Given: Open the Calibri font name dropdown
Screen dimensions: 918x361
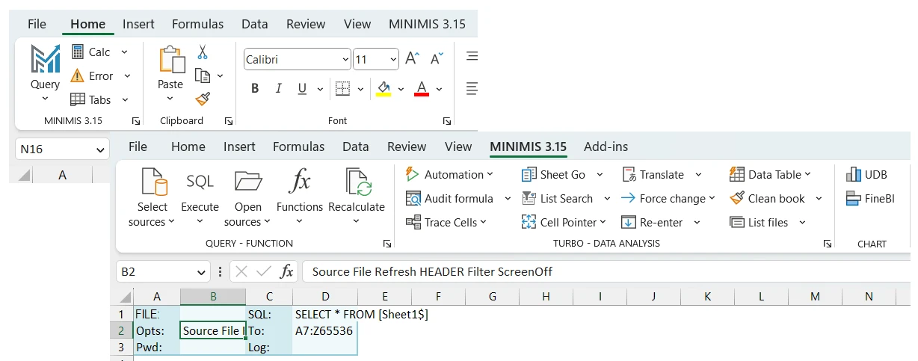Looking at the screenshot, I should click(x=345, y=60).
